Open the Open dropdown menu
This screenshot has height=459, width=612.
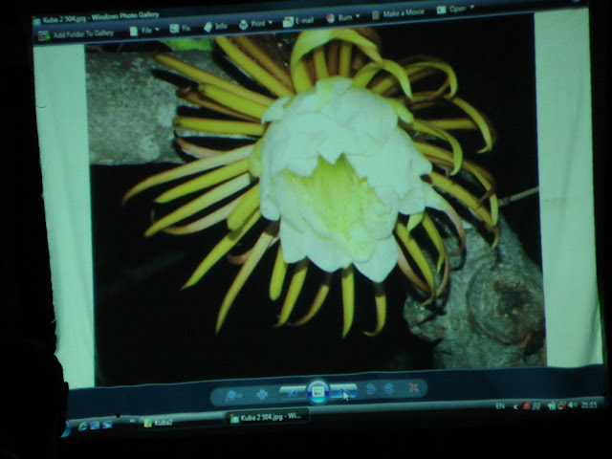click(x=455, y=9)
